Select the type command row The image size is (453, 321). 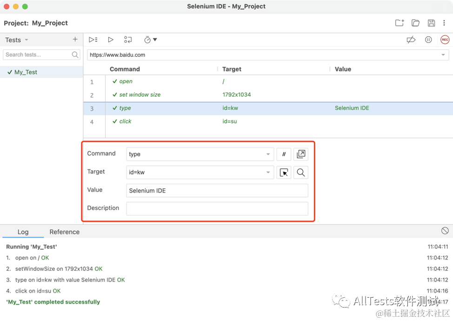pos(268,108)
